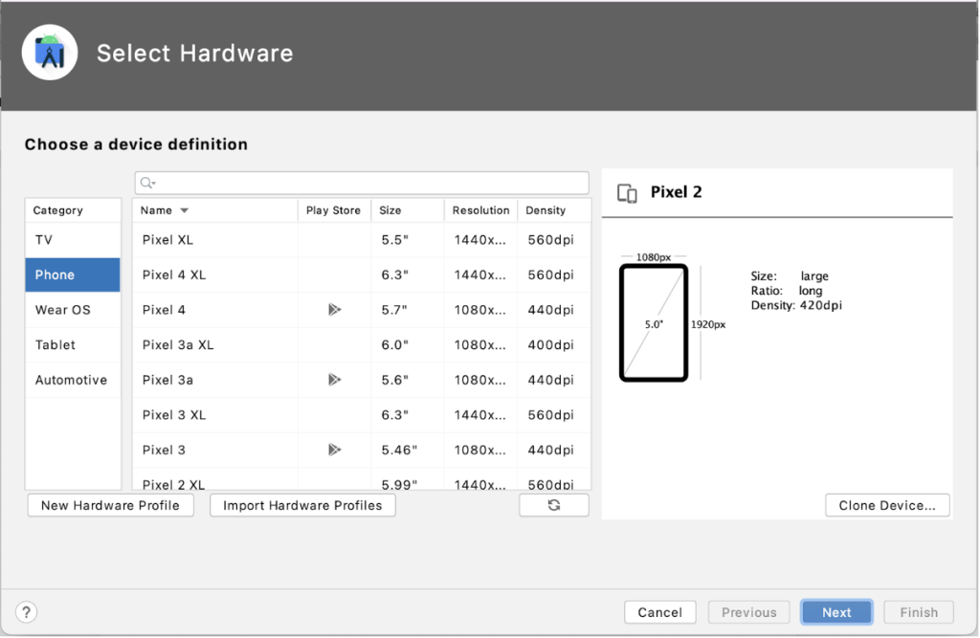Click the Clone Device button
Screen dimensions: 980x638
[x=886, y=505]
